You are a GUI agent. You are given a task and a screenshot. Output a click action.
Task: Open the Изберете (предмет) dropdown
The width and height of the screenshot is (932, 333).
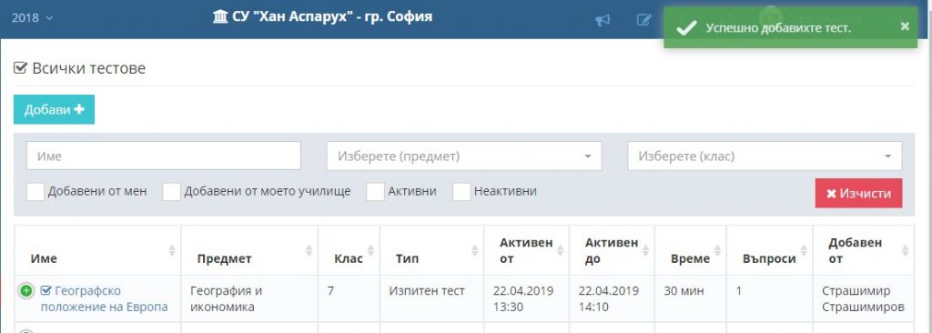(464, 156)
